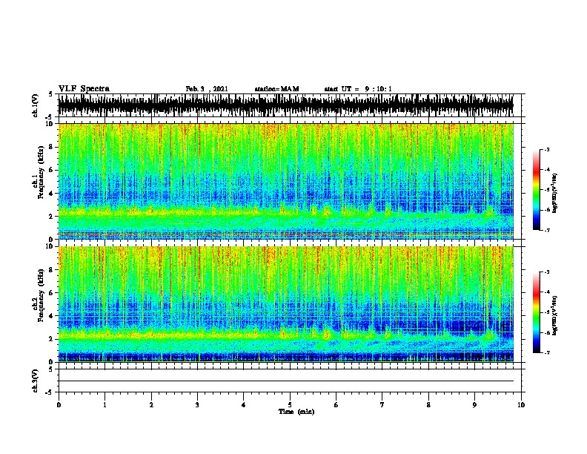Click the ch.1 frequency axis "6" tick label

51,170
